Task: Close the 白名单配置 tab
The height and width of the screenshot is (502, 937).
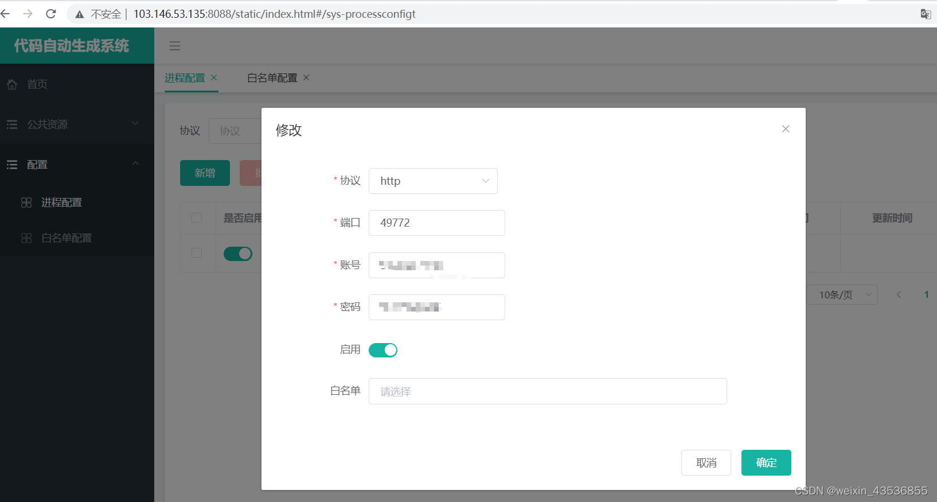Action: tap(306, 77)
